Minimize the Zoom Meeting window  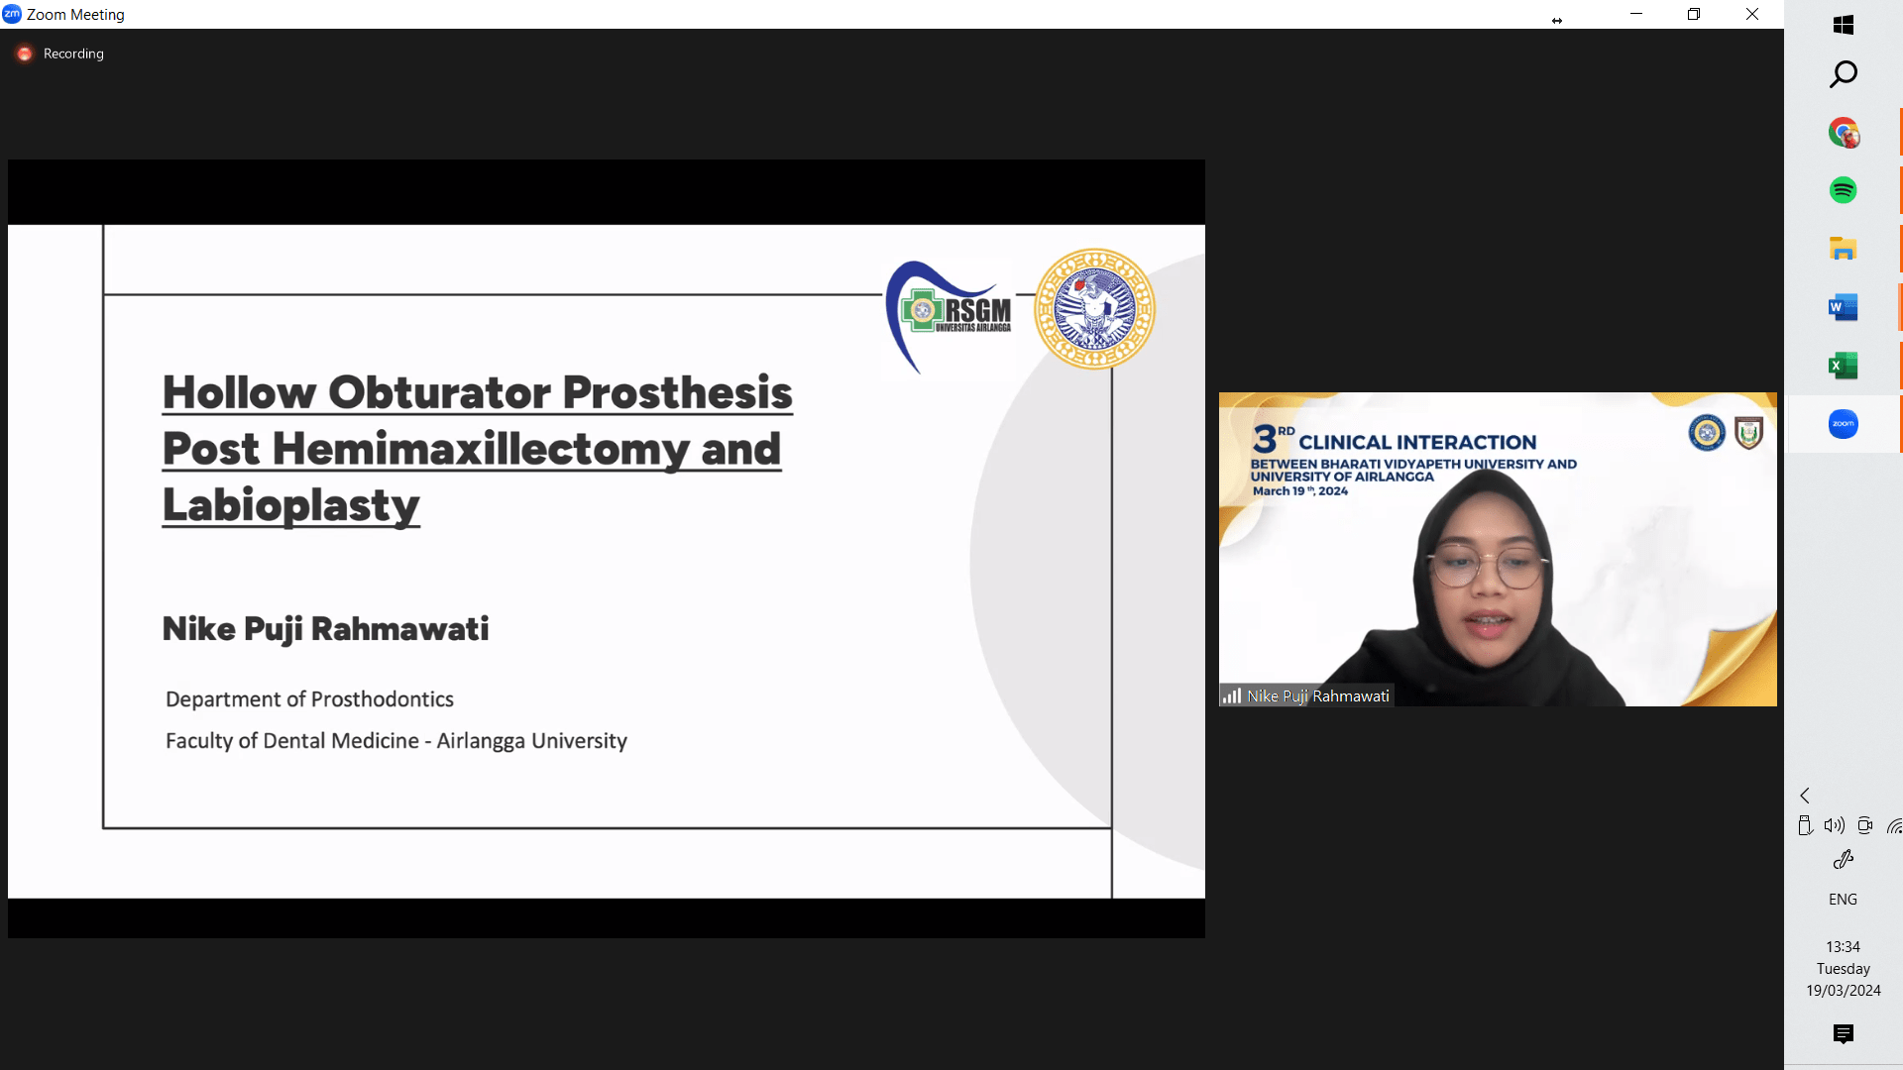(1636, 14)
